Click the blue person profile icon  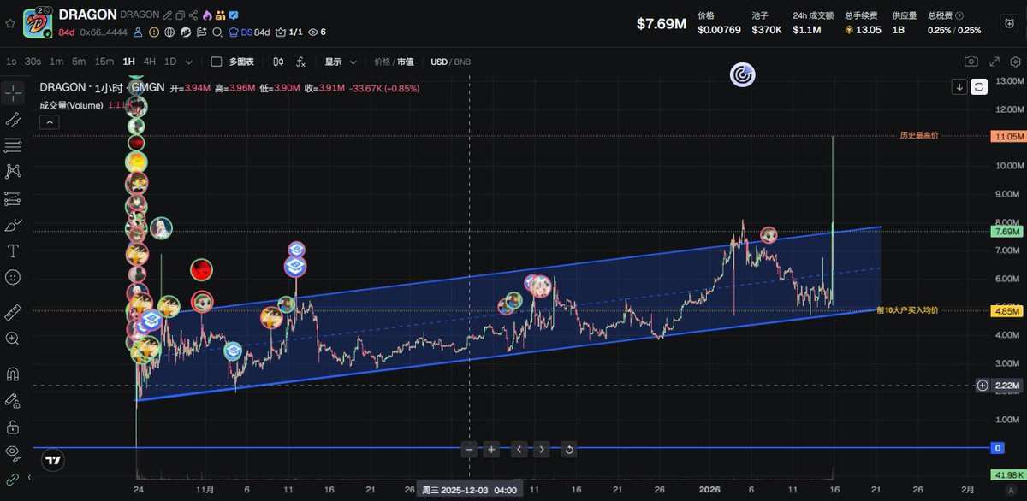click(x=138, y=32)
